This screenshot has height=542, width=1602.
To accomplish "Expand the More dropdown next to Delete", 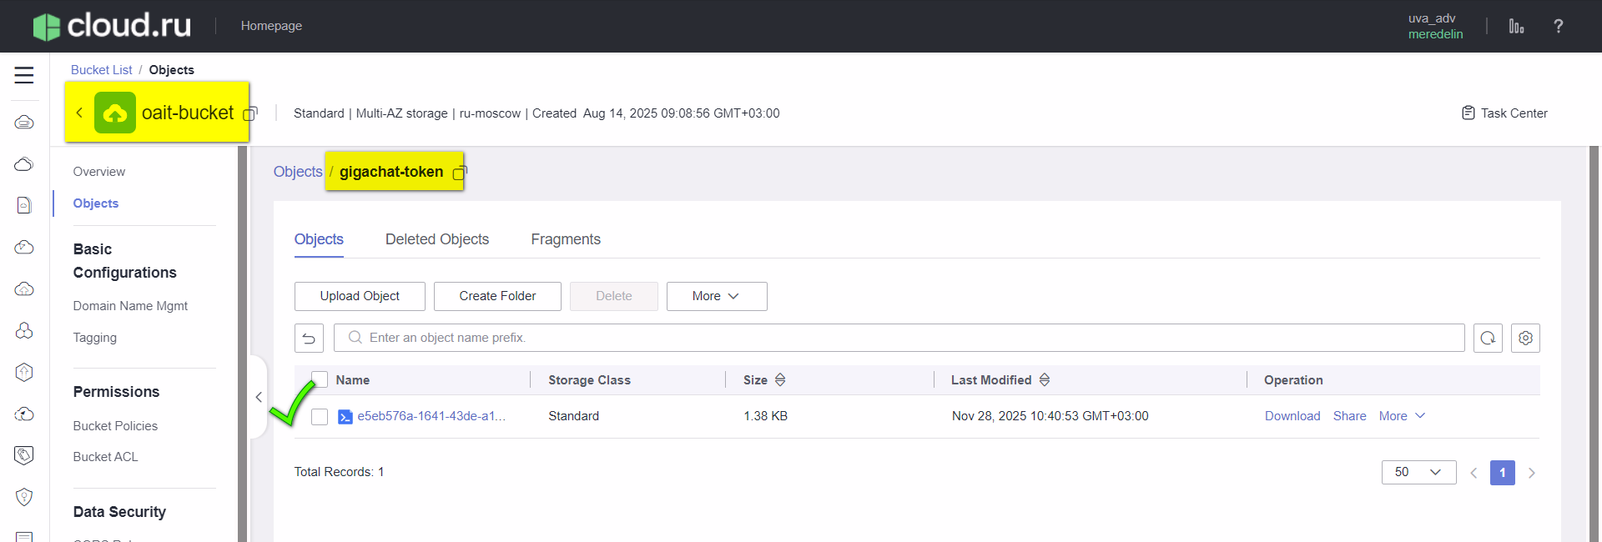I will tap(716, 296).
